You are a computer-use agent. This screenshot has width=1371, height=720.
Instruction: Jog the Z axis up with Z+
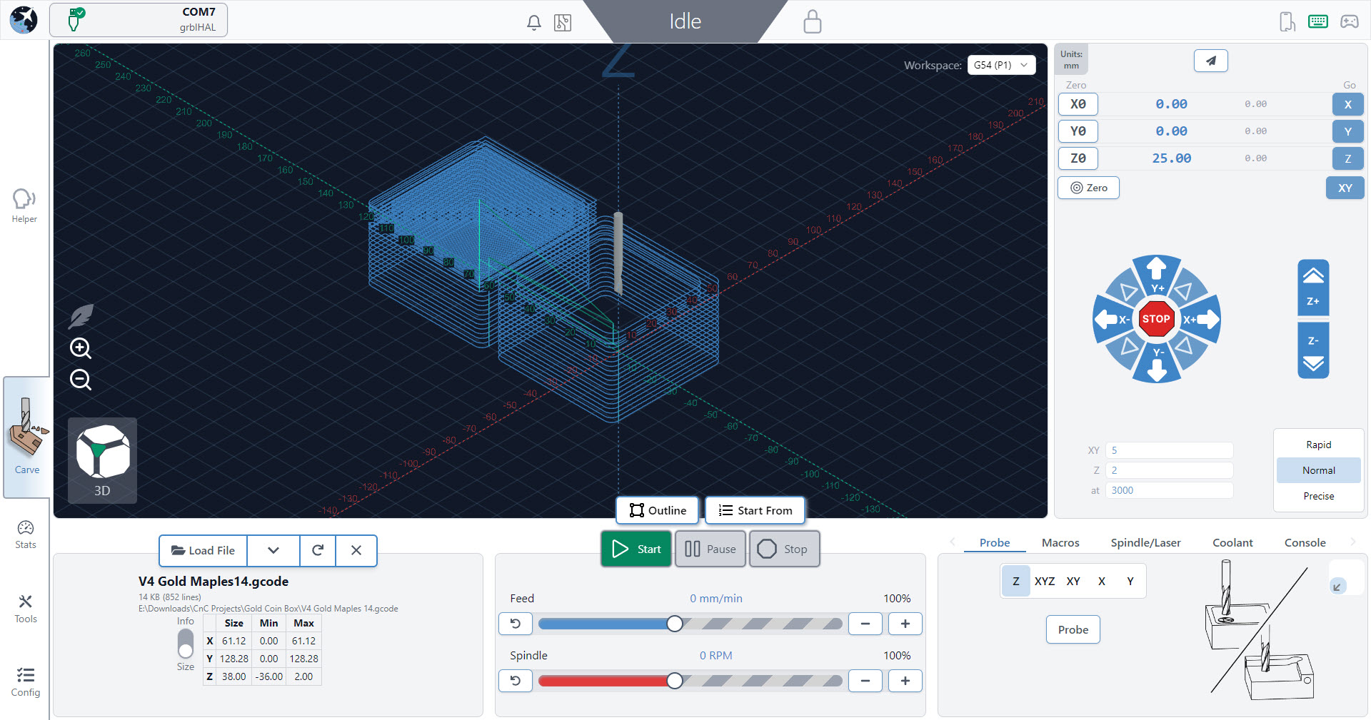(x=1312, y=288)
